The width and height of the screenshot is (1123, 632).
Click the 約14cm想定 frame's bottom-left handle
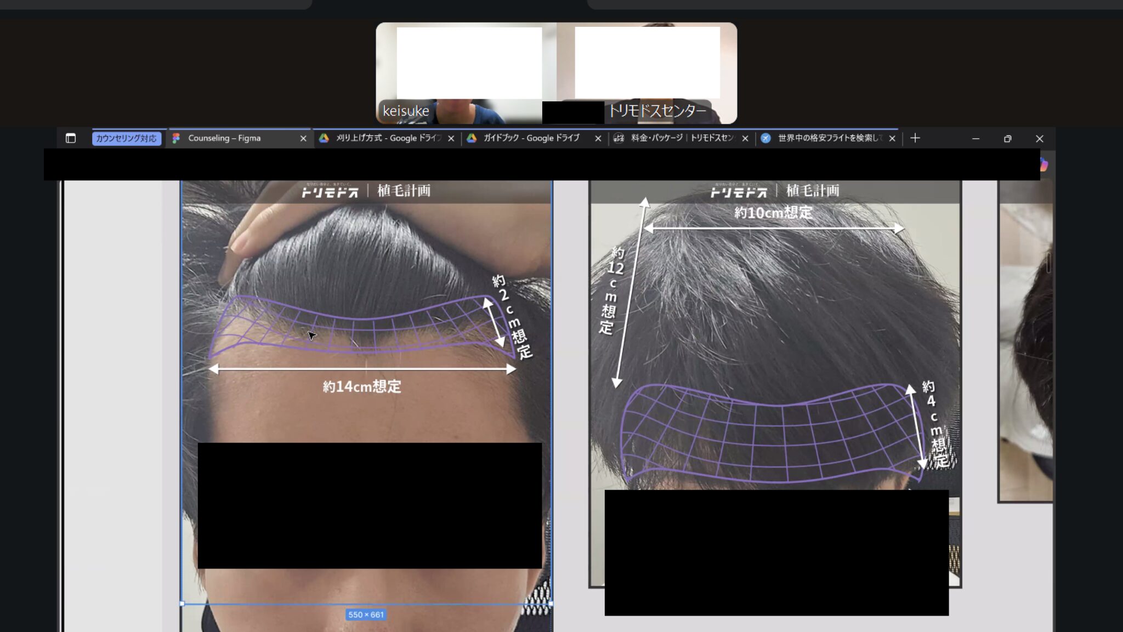182,603
